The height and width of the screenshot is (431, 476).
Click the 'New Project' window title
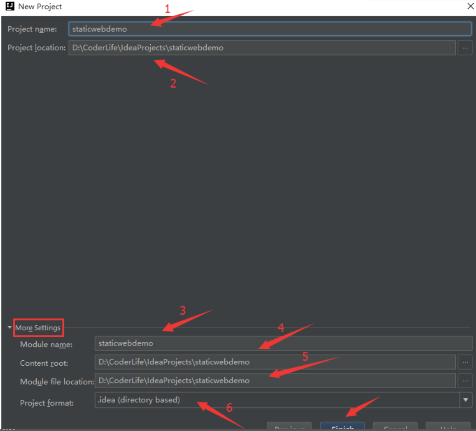[x=40, y=6]
